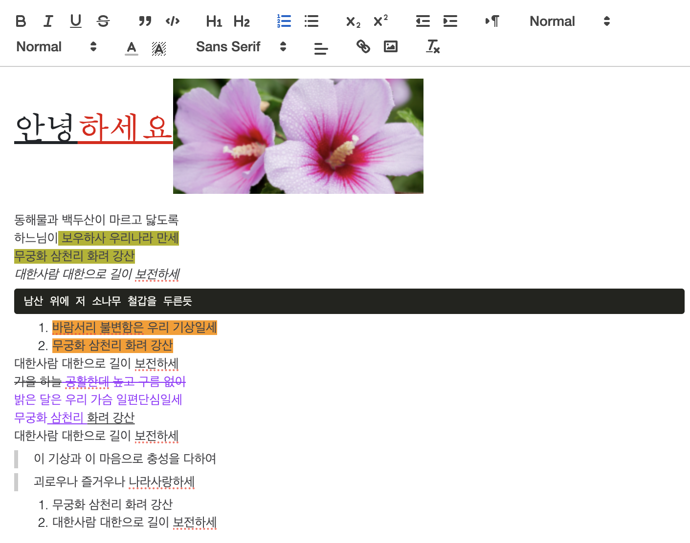
Task: Click the purple line 밝은 달은 우리 가슴 일편단심일세
Action: [x=98, y=399]
